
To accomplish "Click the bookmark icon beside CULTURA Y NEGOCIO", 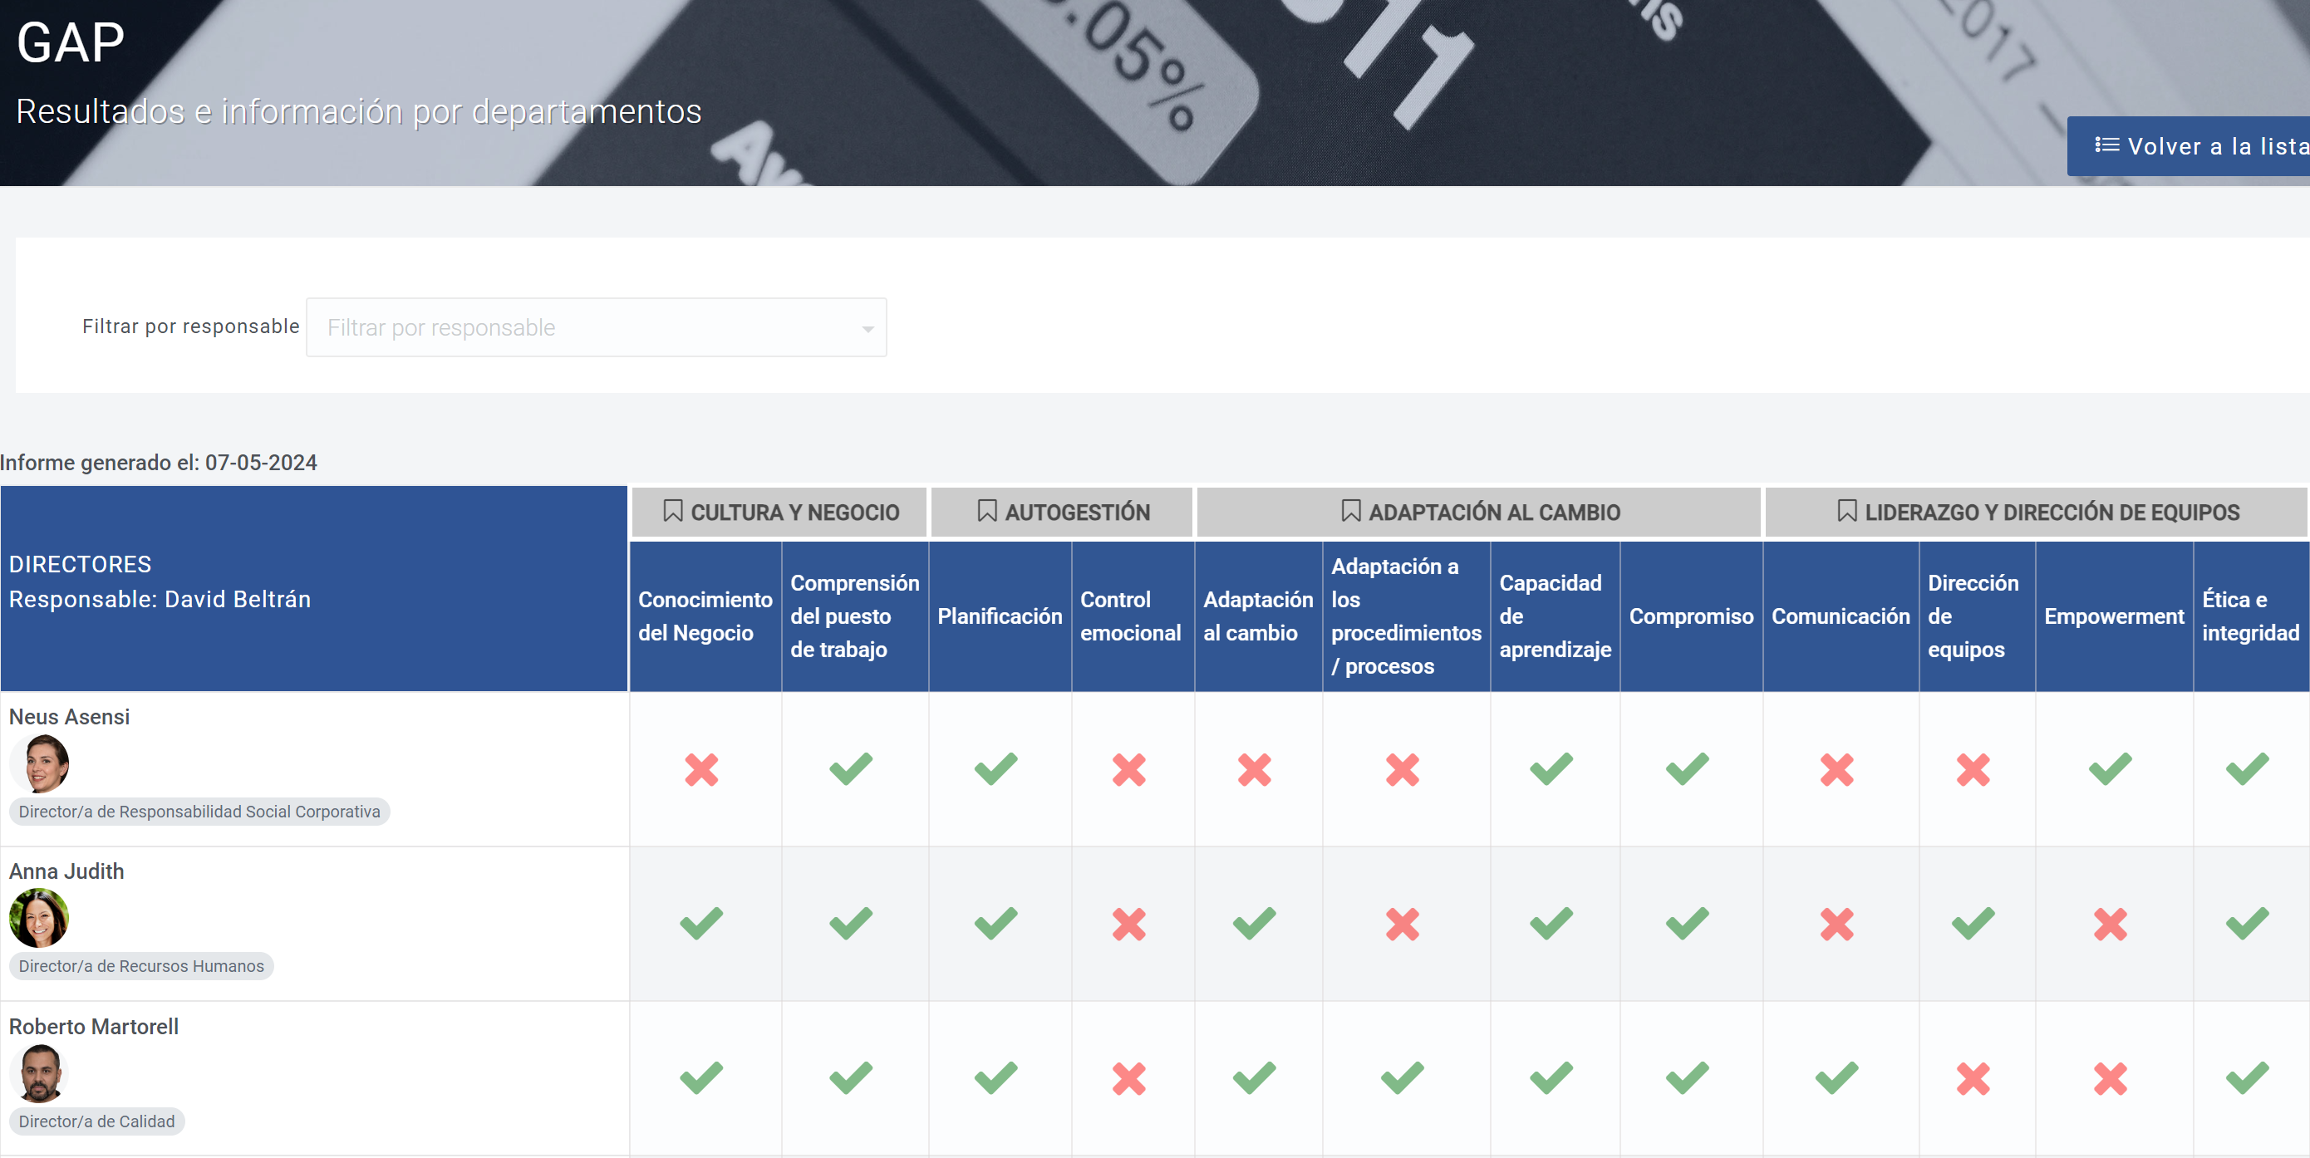I will click(x=672, y=511).
